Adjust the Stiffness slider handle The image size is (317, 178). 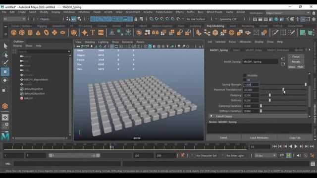(269, 100)
